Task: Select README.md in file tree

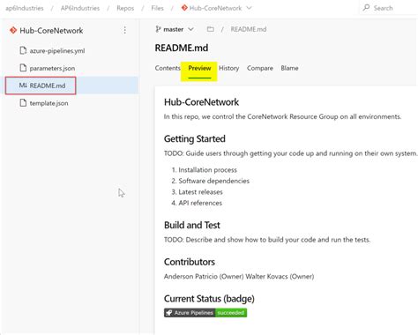Action: click(x=48, y=86)
